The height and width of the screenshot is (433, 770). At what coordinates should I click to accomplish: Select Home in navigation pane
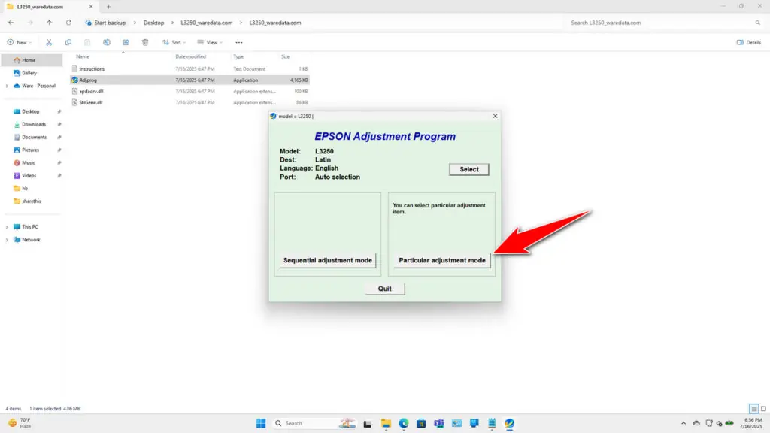(32, 60)
